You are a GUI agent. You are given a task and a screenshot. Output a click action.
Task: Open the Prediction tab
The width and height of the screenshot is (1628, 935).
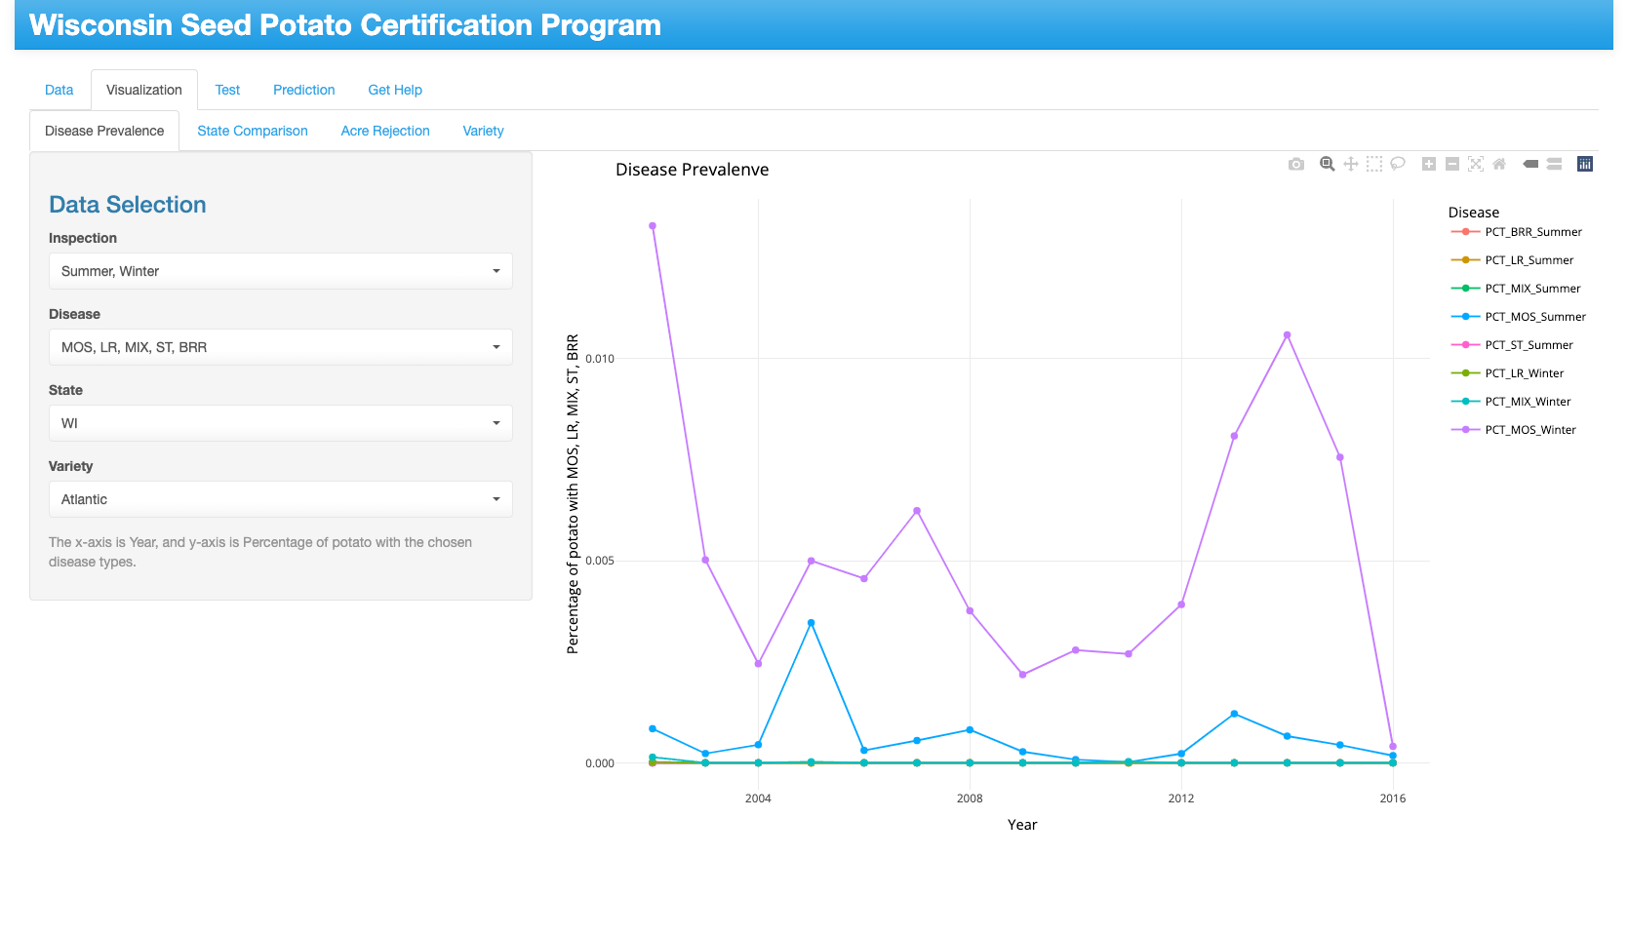click(x=304, y=90)
